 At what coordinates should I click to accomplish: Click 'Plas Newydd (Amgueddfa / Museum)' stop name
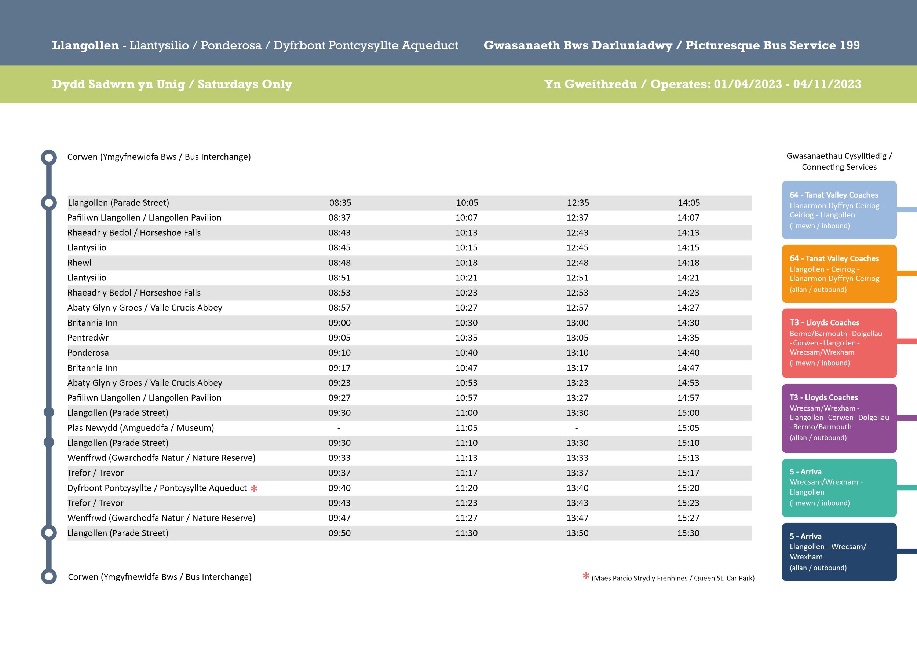coord(140,427)
